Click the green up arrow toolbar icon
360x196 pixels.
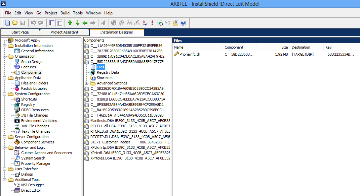pyautogui.click(x=70, y=23)
